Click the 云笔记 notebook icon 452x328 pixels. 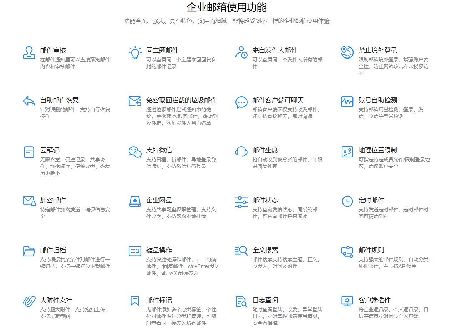[x=29, y=152]
